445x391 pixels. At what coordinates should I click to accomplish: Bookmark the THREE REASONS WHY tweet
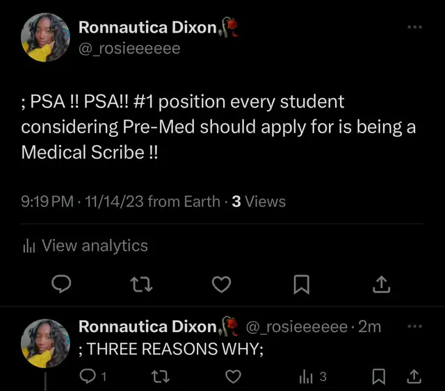379,376
